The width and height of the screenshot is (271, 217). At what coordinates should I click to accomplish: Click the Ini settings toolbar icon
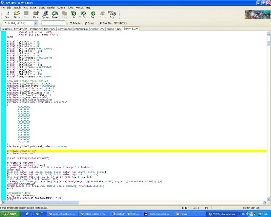pyautogui.click(x=74, y=15)
